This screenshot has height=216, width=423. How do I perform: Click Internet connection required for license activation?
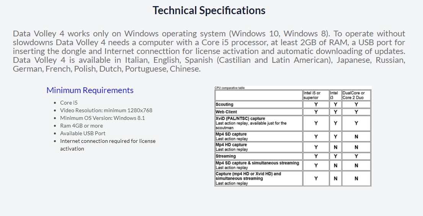tap(107, 145)
